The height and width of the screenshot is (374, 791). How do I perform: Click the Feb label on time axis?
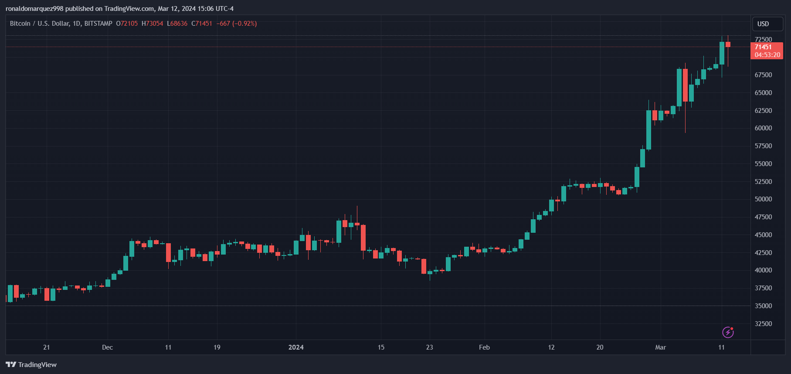[x=484, y=347]
